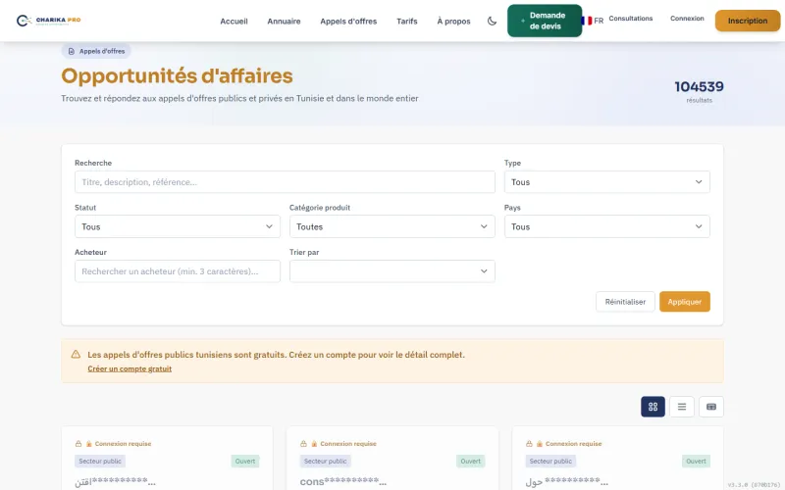This screenshot has width=785, height=490.
Task: Click the Appels d'offres breadcrumb badge
Action: (96, 51)
